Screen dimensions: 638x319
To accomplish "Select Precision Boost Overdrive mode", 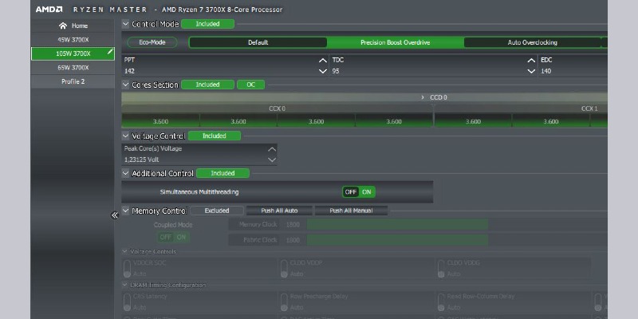I will tap(395, 42).
